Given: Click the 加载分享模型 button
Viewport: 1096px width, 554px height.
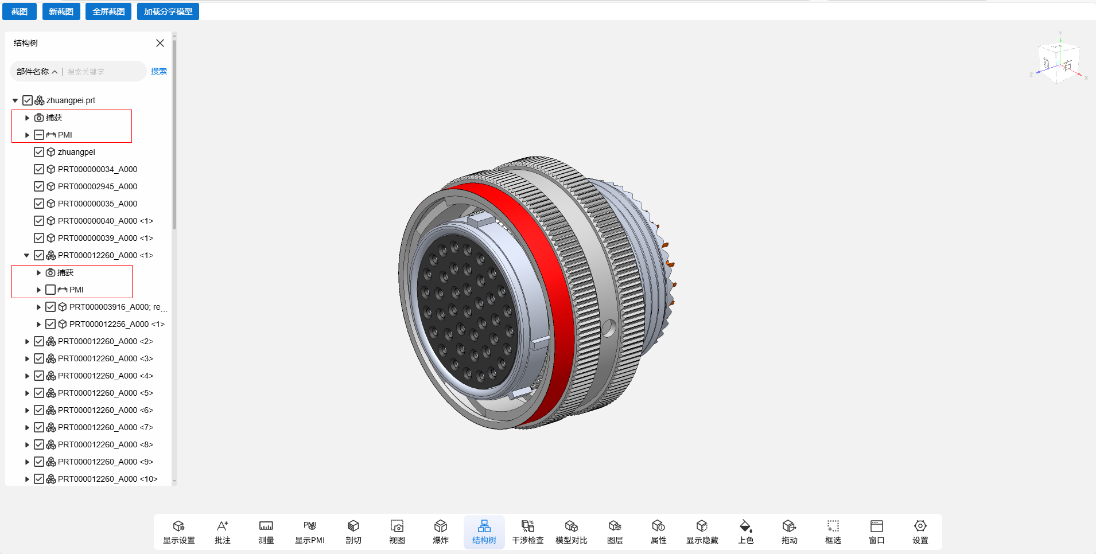Looking at the screenshot, I should point(168,11).
